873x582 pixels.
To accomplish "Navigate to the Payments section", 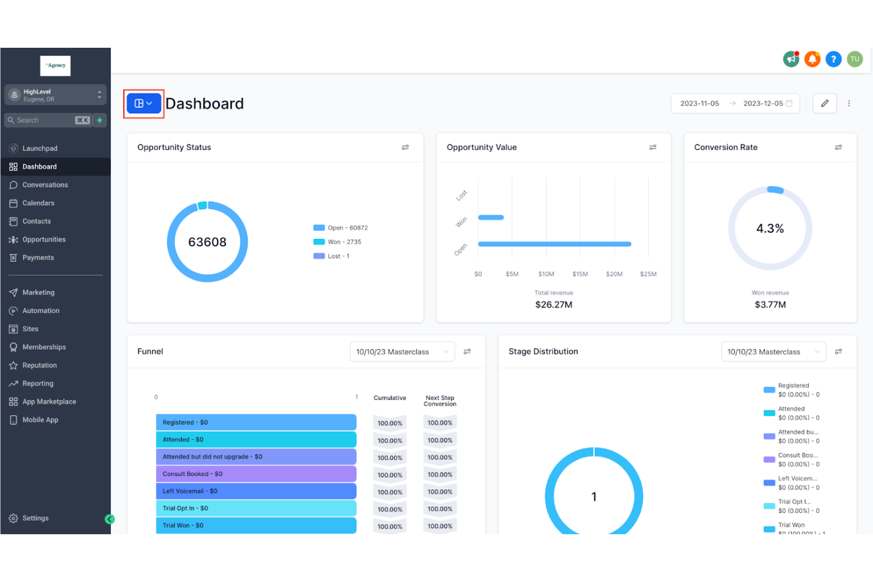I will point(38,258).
